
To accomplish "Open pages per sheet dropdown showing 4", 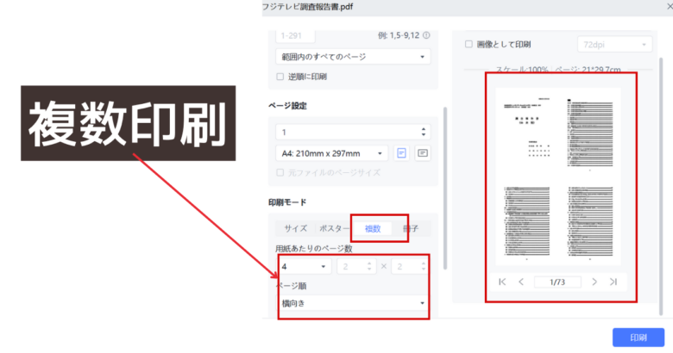I will pyautogui.click(x=304, y=267).
